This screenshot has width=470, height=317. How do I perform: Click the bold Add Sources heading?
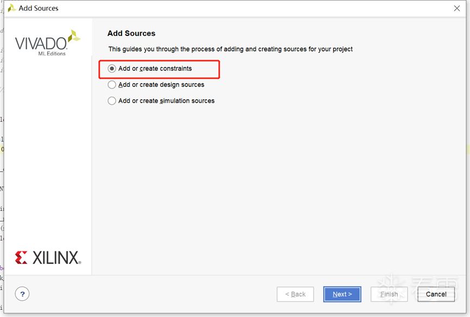click(x=131, y=34)
